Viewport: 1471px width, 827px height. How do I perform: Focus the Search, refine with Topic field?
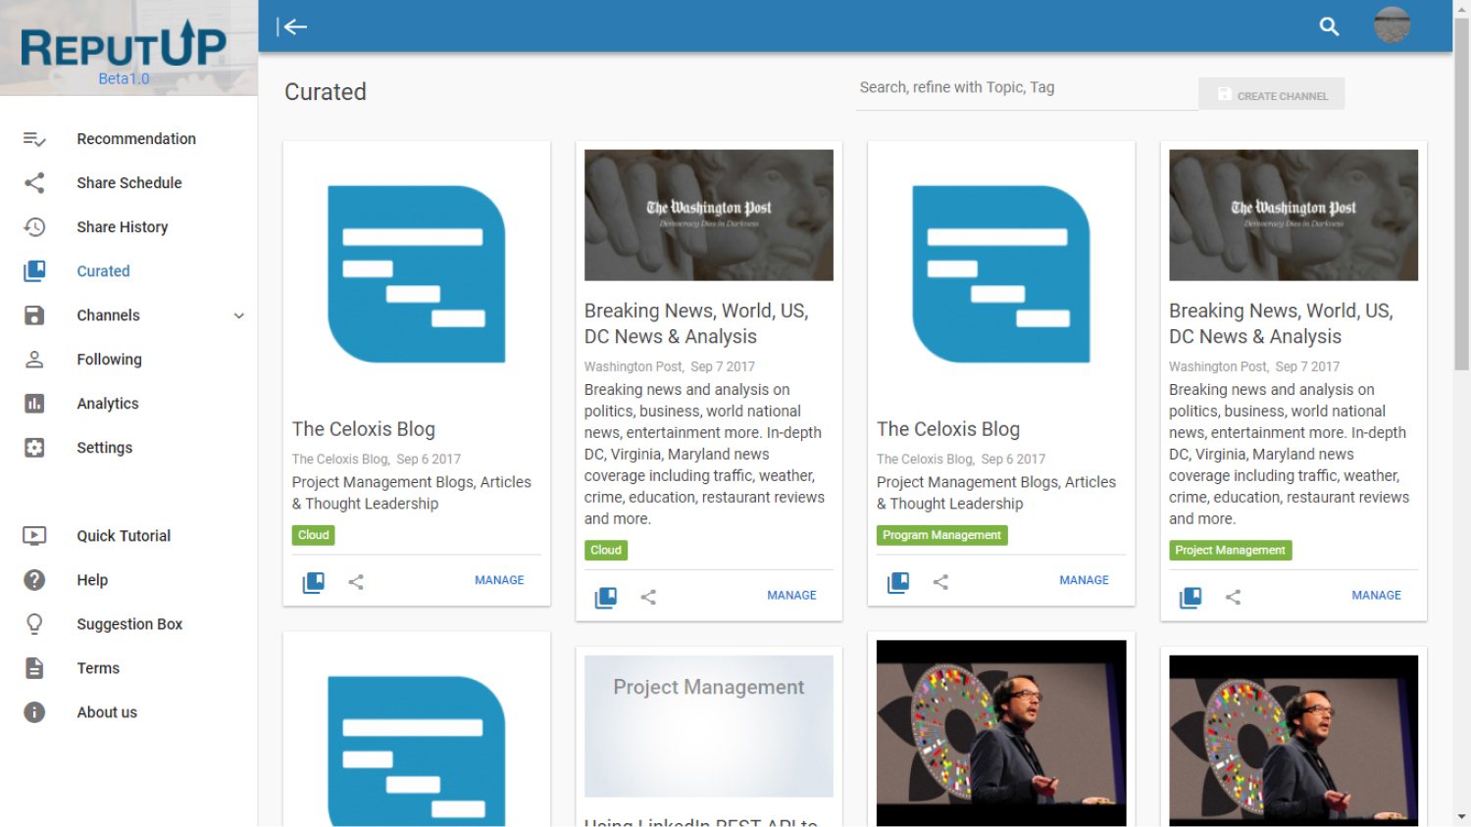click(1026, 88)
